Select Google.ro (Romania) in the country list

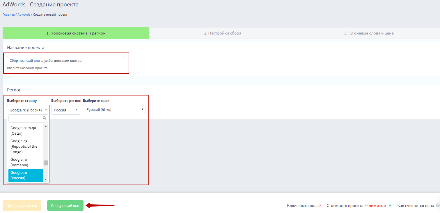tap(26, 162)
